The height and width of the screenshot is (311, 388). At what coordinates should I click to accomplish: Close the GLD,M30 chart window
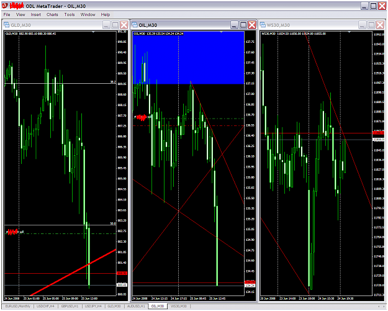pos(124,25)
